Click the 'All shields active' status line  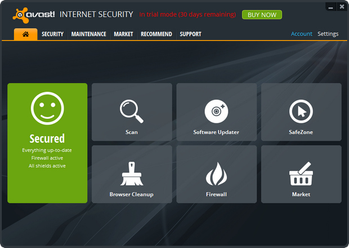pyautogui.click(x=47, y=166)
